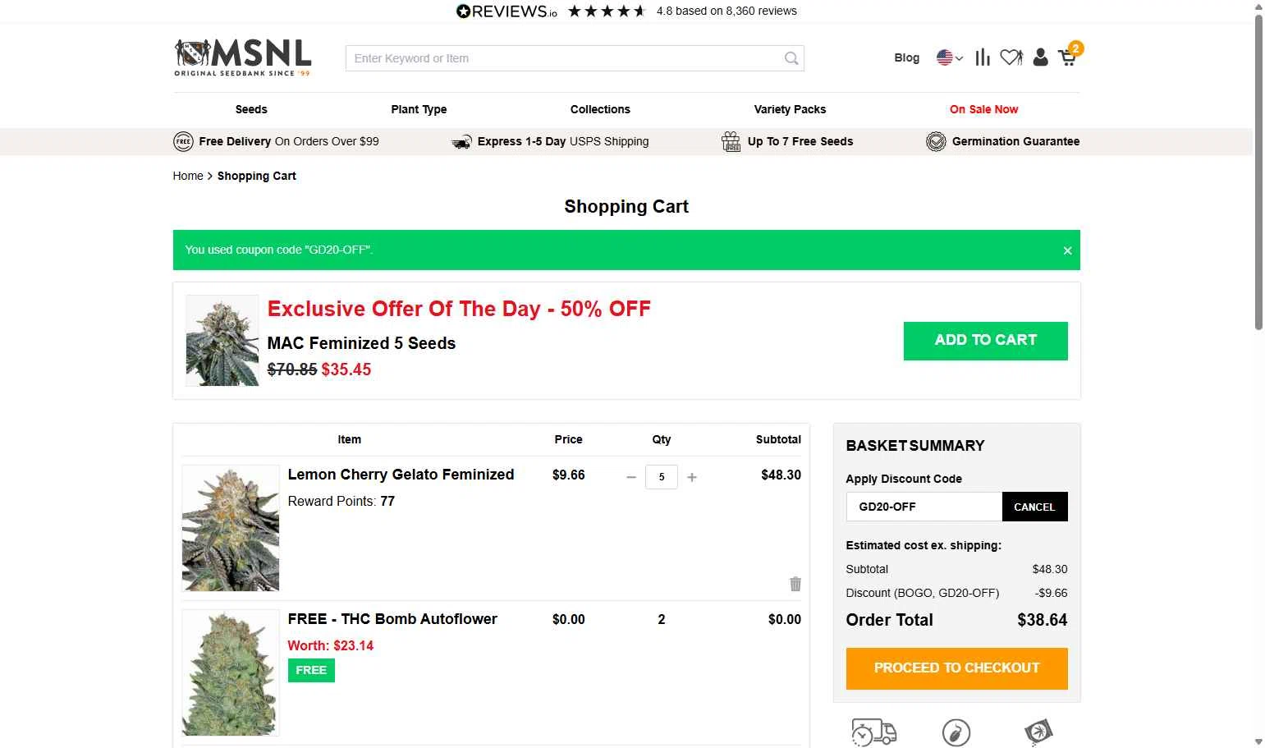1265x748 pixels.
Task: Click the delivery truck icon below checkout
Action: pos(874,732)
